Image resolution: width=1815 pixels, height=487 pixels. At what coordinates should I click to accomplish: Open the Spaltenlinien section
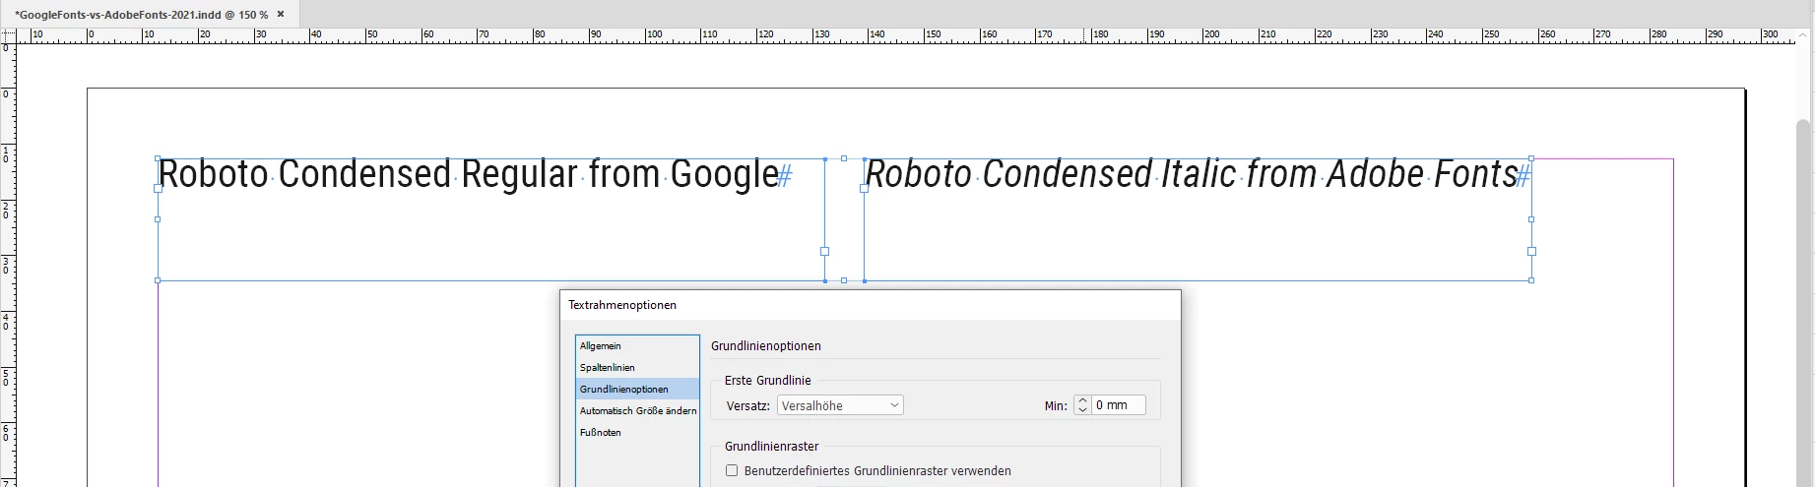point(638,368)
